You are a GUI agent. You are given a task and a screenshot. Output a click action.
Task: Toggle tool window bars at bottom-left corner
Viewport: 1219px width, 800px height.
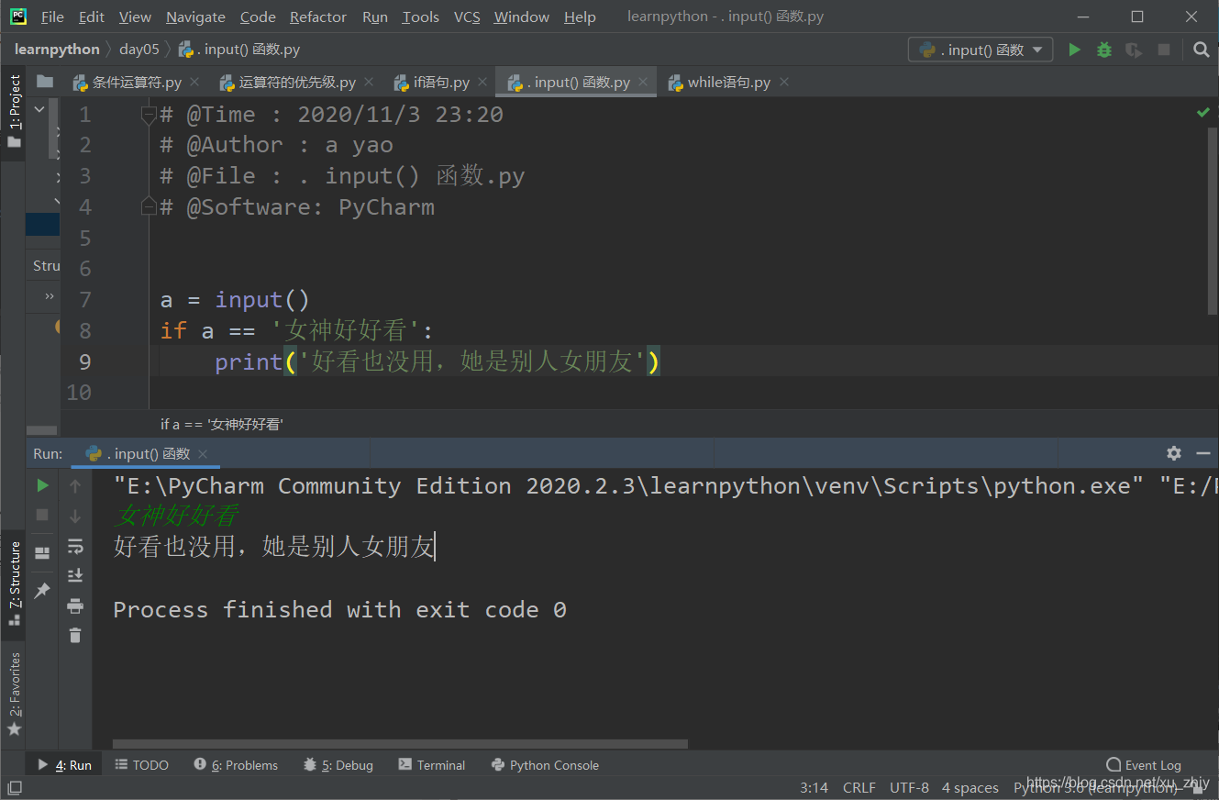(x=15, y=787)
